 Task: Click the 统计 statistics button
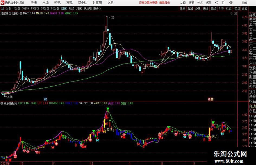(x=206, y=8)
